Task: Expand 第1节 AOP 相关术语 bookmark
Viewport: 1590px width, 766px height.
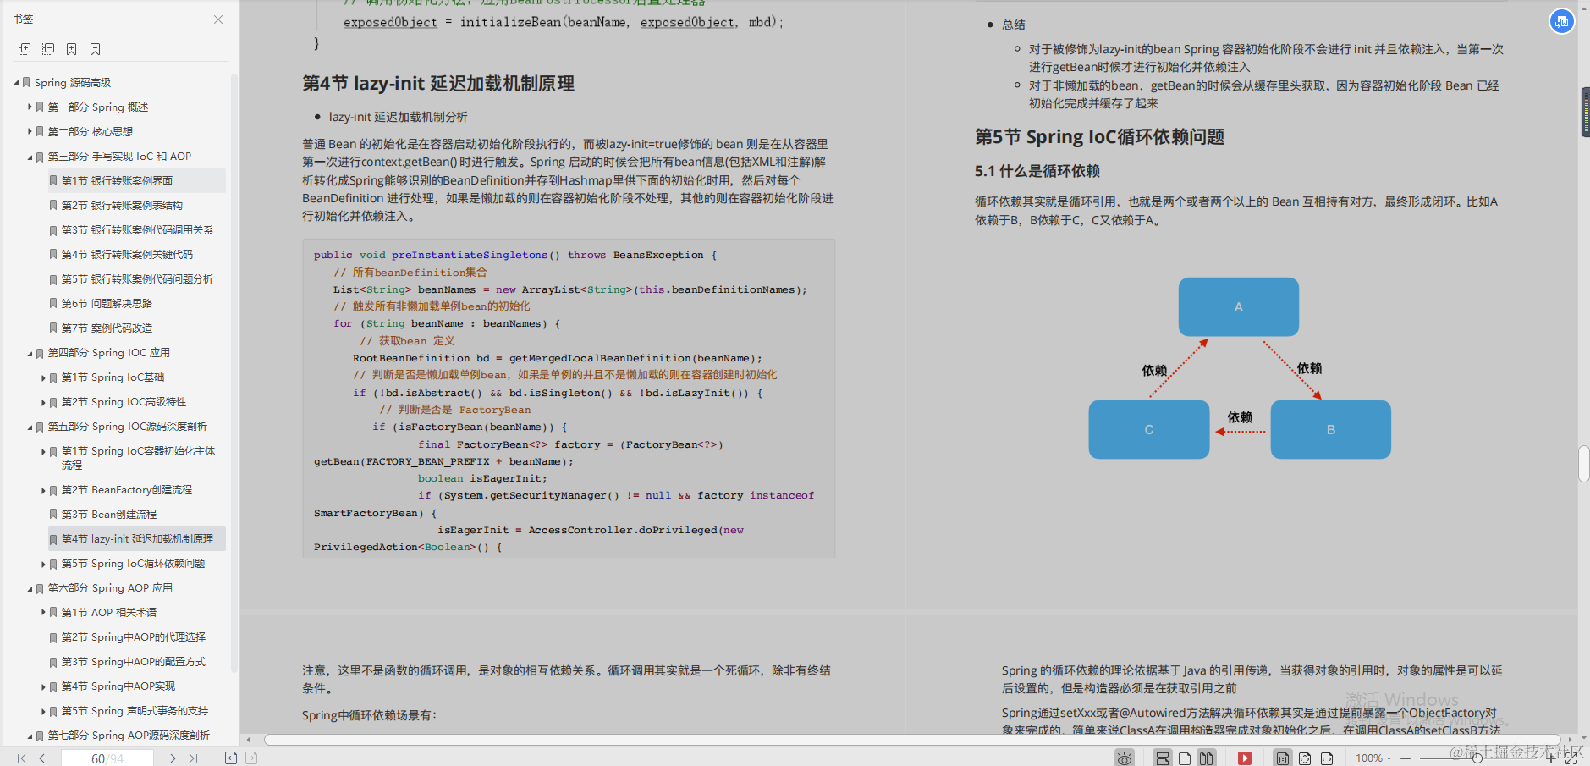Action: [44, 613]
